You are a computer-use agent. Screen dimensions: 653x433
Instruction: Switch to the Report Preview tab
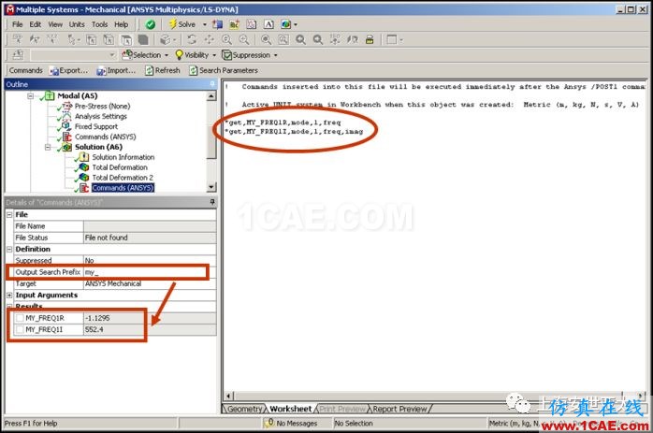pyautogui.click(x=399, y=409)
